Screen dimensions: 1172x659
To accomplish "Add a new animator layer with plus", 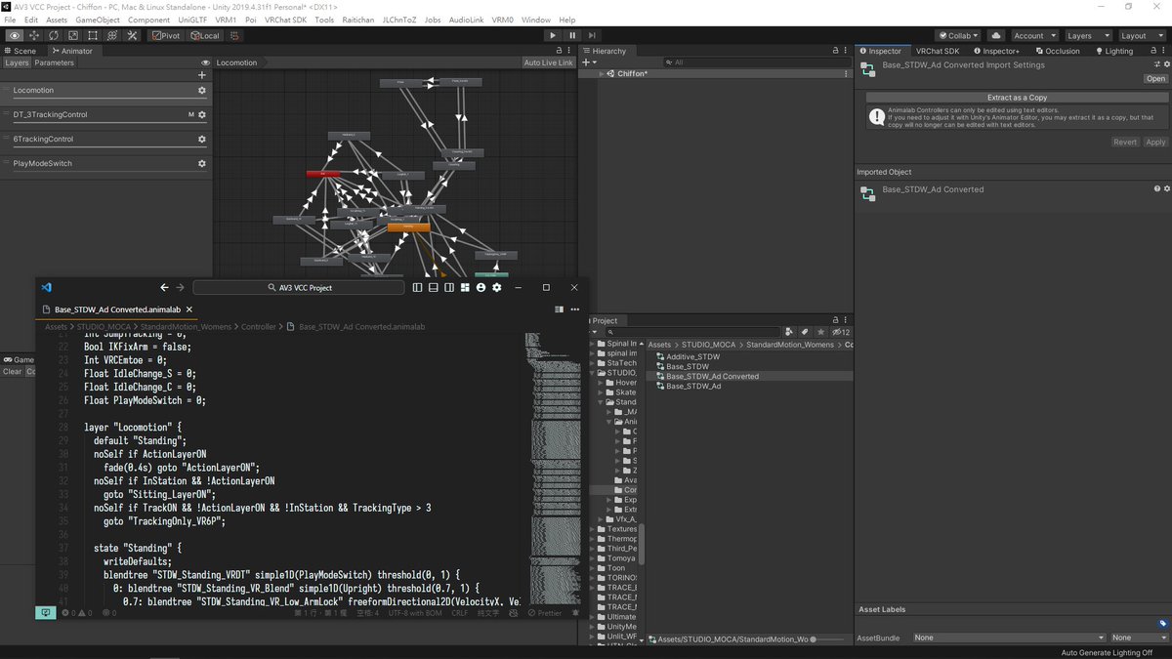I will click(202, 74).
